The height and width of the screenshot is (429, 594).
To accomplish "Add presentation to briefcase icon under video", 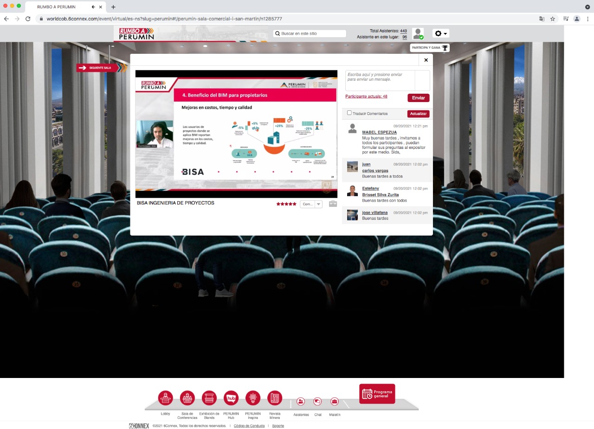I will click(333, 204).
